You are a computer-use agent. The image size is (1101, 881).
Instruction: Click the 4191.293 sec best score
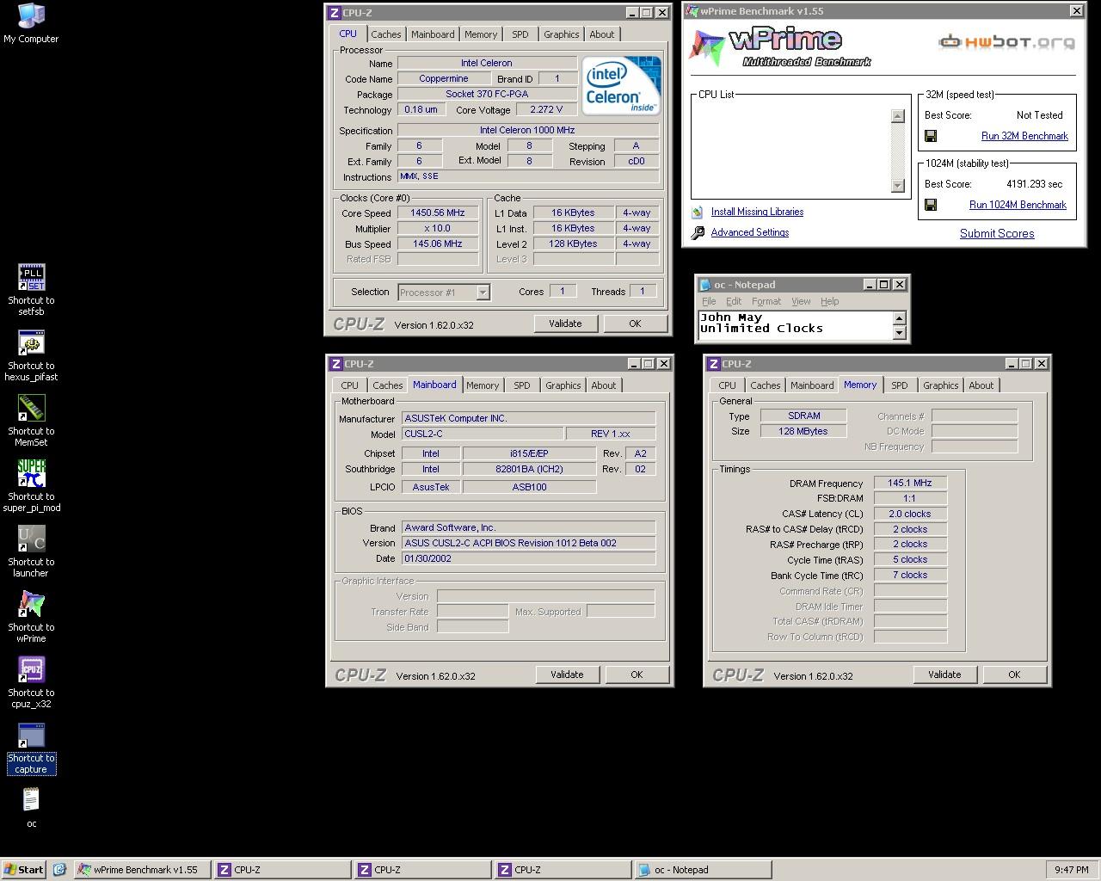tap(1034, 184)
